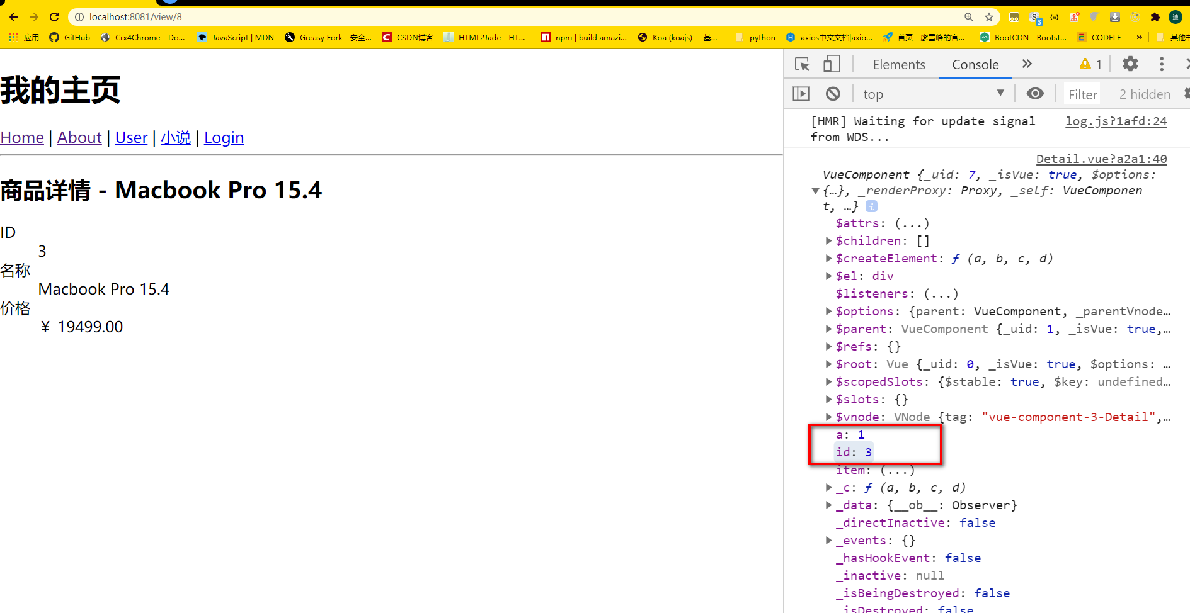
Task: Expand the $vnode property
Action: click(829, 417)
